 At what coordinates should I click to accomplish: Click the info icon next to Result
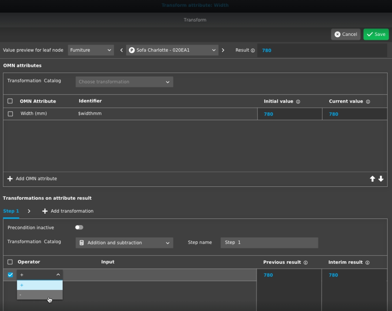[253, 50]
